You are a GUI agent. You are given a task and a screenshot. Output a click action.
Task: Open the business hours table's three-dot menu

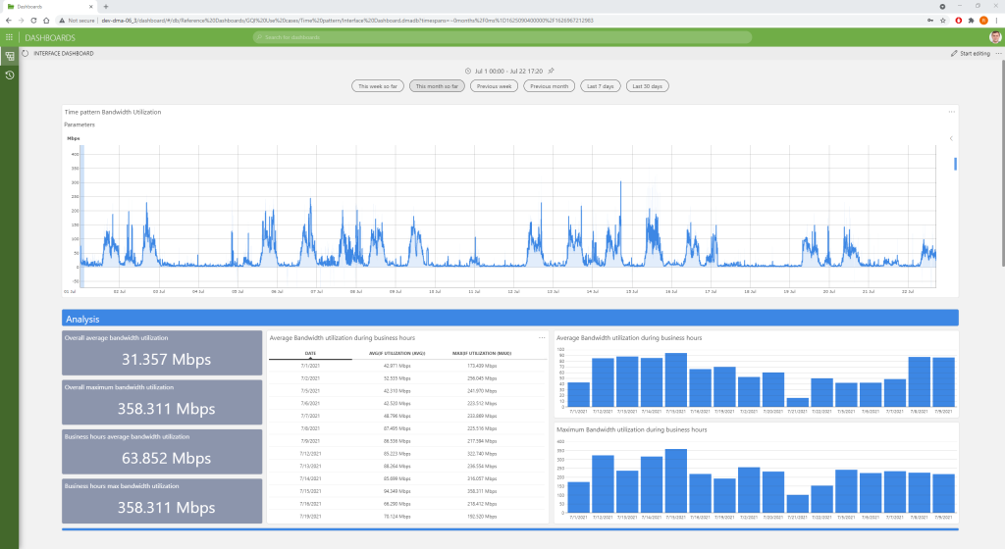pyautogui.click(x=542, y=337)
